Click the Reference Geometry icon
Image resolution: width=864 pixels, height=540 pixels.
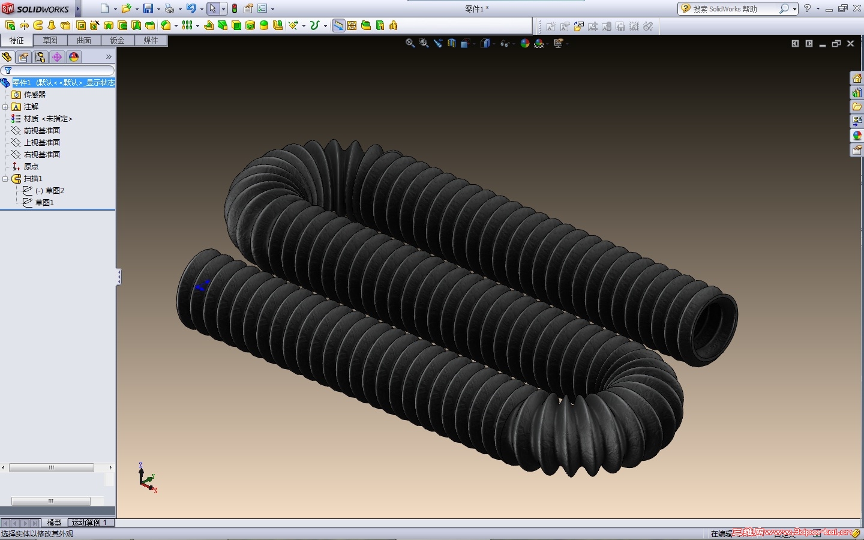pyautogui.click(x=293, y=25)
